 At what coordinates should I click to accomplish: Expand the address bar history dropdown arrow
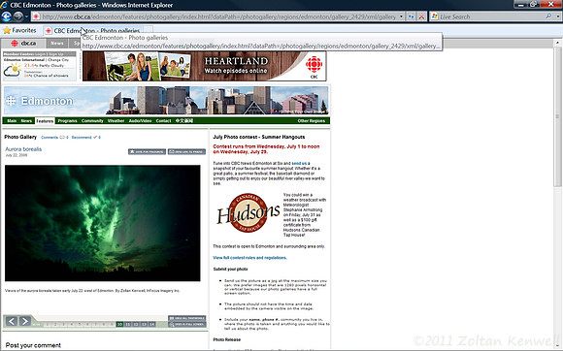[402, 16]
